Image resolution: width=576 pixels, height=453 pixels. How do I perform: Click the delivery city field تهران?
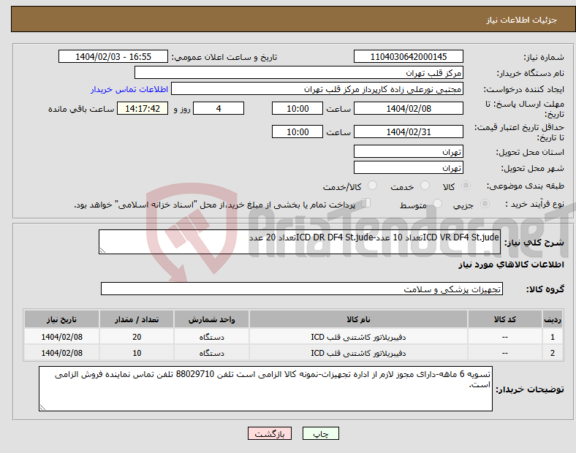[408, 167]
